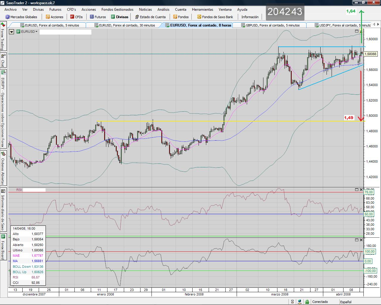The height and width of the screenshot is (305, 381).
Task: Close the RSI indicator panel
Action: 361,189
